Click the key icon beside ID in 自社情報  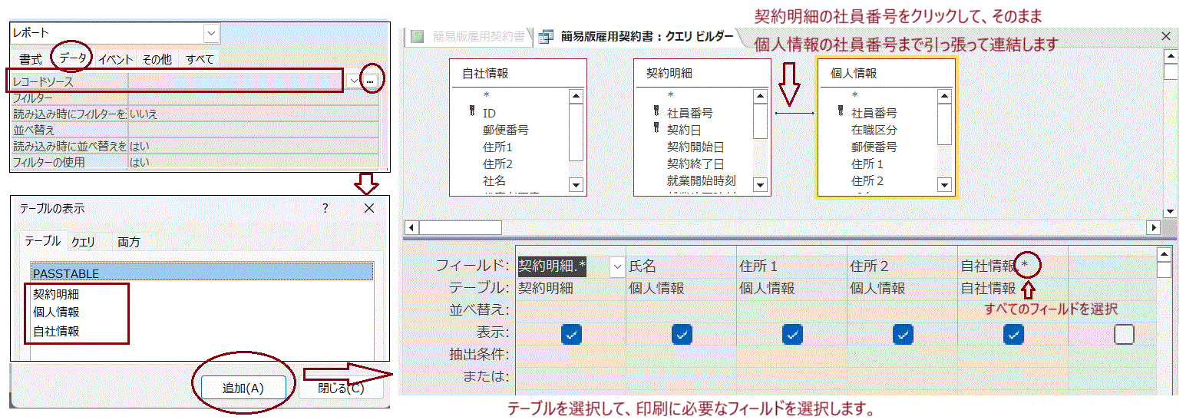click(472, 113)
